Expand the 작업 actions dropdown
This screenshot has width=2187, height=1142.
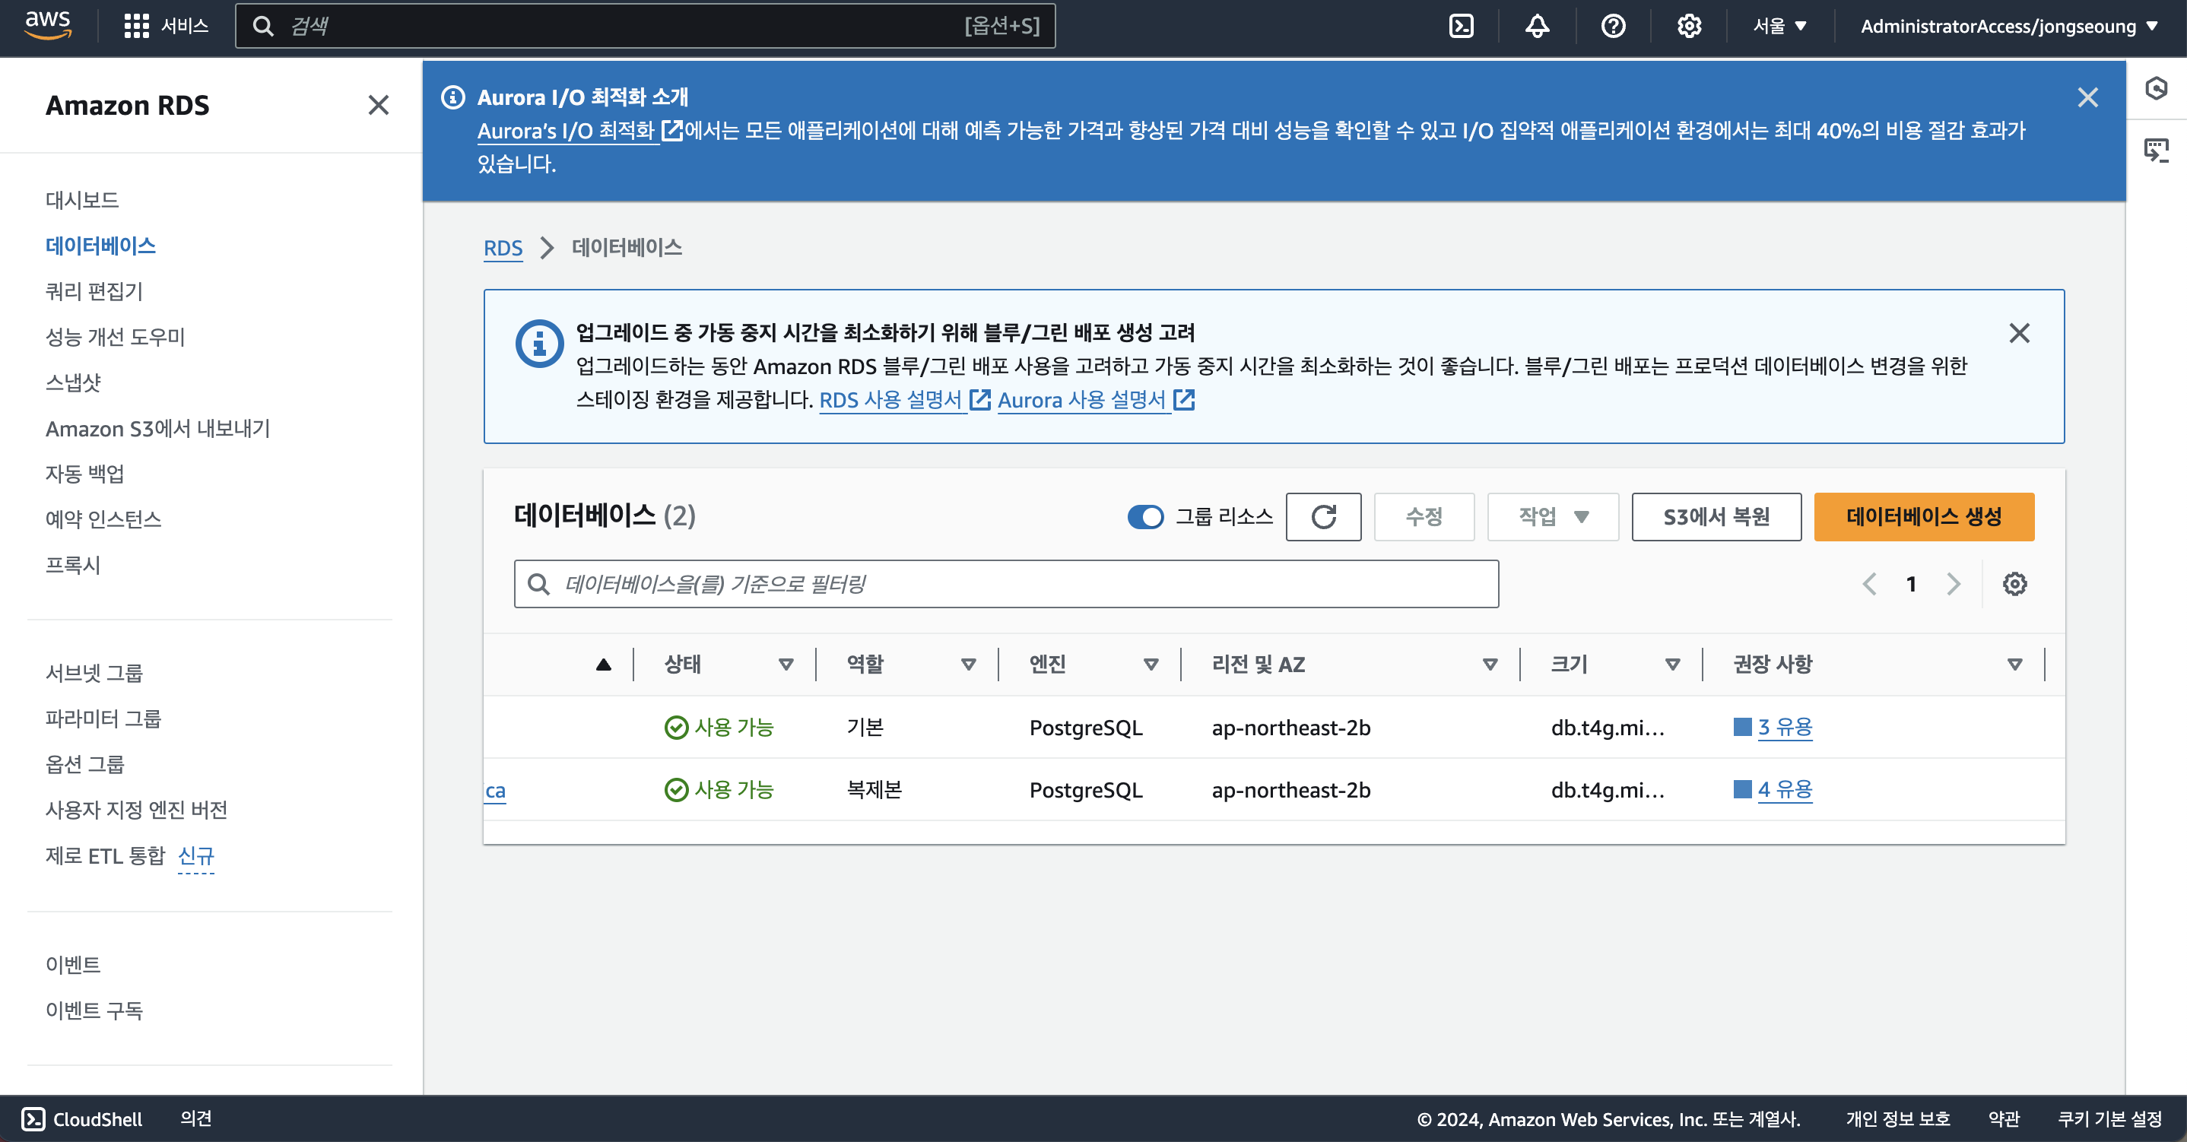(x=1552, y=516)
